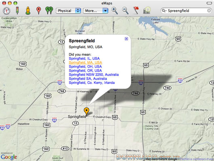This screenshot has width=214, height=161.
Task: Choose Springfield, IL, USA suggestion
Action: (84, 59)
